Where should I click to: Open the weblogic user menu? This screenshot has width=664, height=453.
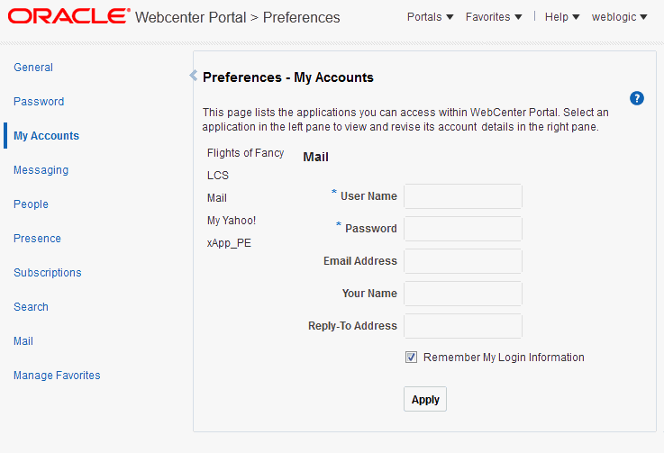pos(620,17)
